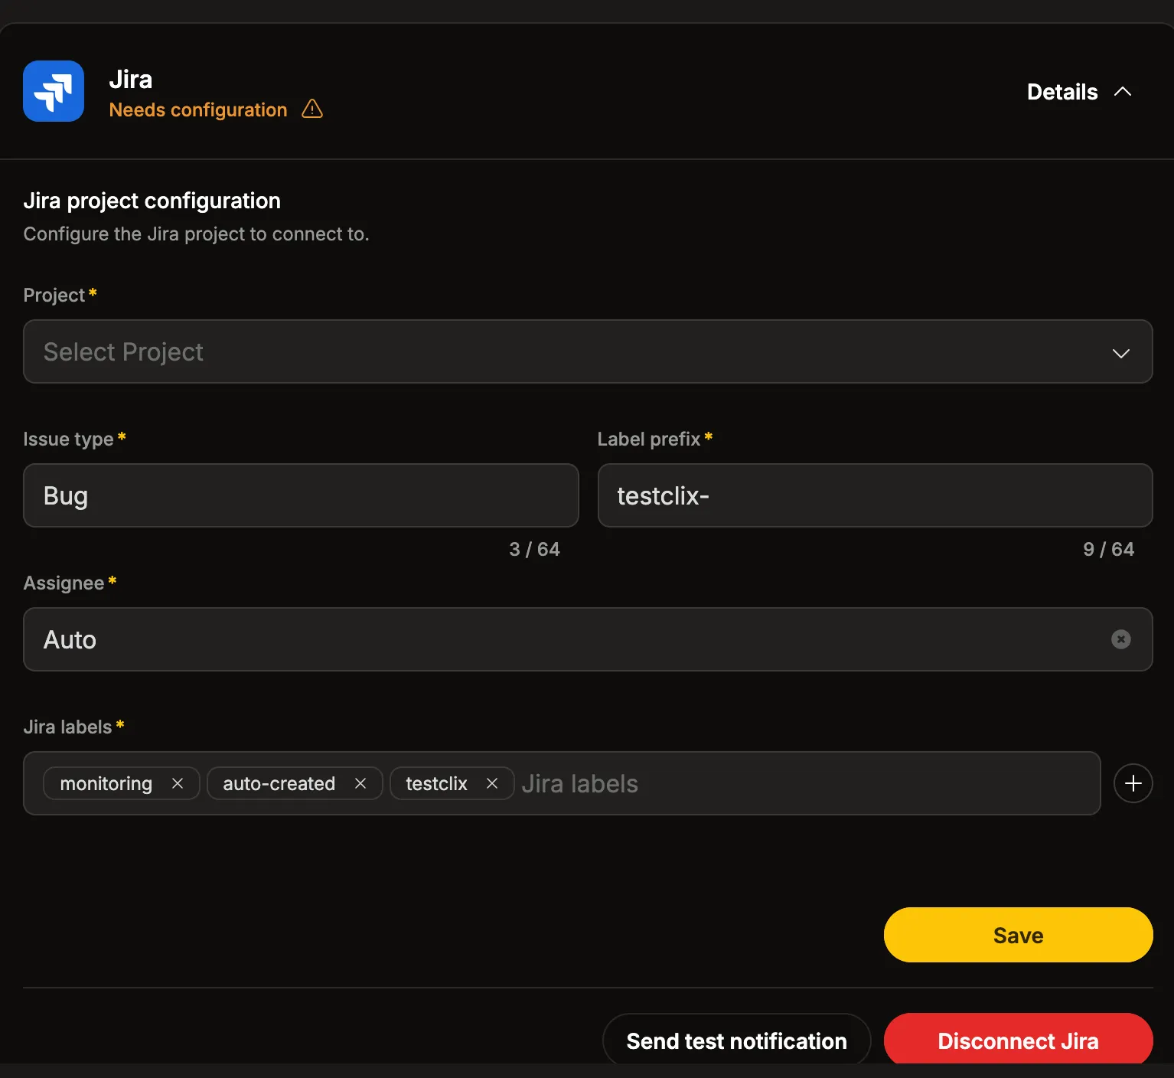Add a label with the plus button
Viewport: 1174px width, 1078px height.
tap(1133, 783)
